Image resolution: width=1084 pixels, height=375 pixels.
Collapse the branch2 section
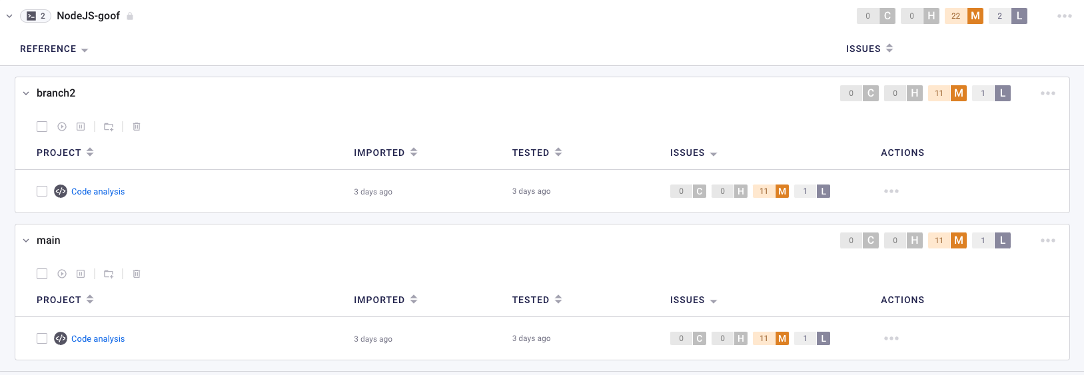[x=26, y=93]
